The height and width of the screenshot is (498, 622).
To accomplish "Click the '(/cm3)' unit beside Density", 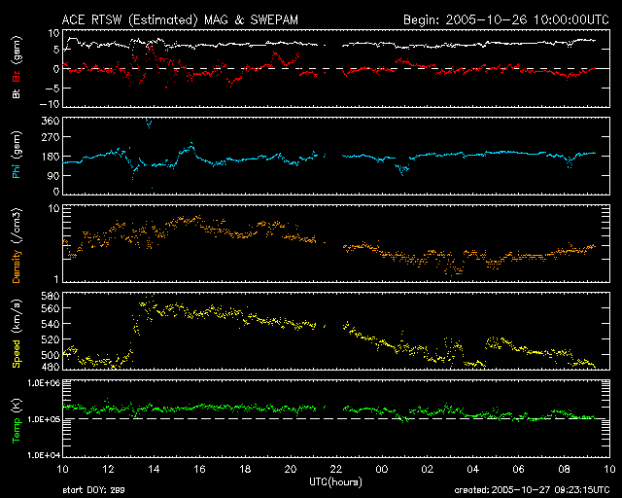I will [17, 226].
